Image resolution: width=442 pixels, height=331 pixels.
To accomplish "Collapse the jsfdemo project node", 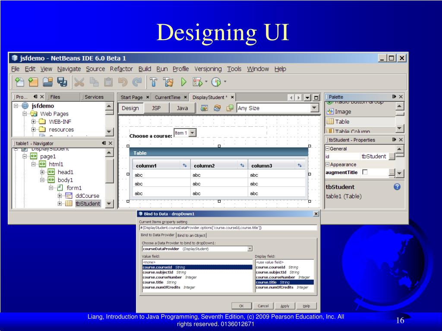I will 16,106.
